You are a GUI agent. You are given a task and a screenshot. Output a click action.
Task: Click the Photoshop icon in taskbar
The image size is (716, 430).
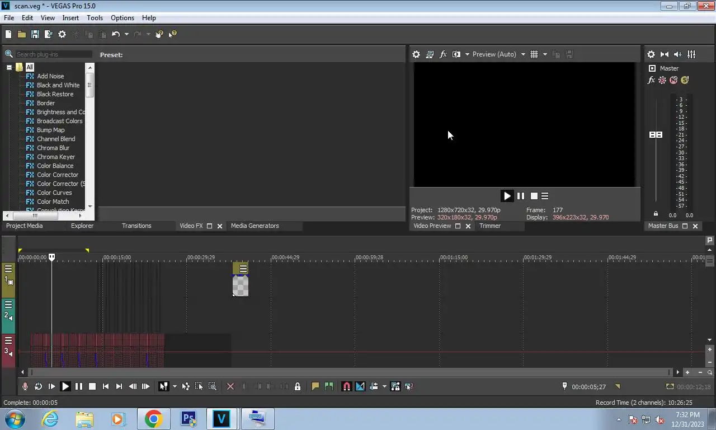189,419
